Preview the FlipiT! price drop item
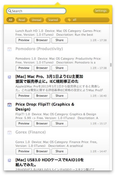Screen dimensions: 116x176 point(24,123)
